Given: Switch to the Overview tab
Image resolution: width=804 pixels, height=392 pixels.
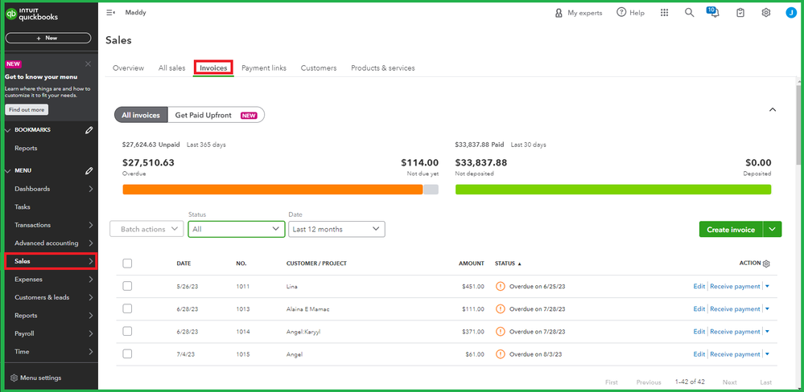Looking at the screenshot, I should click(128, 67).
